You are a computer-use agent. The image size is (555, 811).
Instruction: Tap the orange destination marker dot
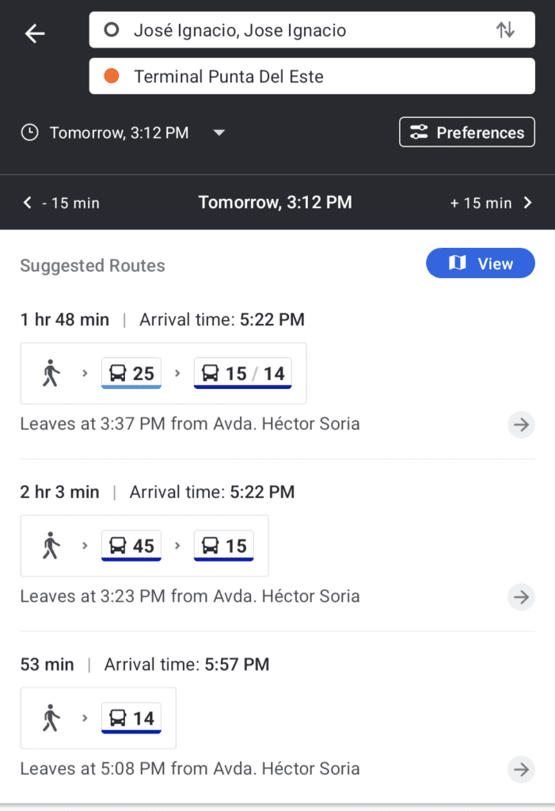point(112,76)
